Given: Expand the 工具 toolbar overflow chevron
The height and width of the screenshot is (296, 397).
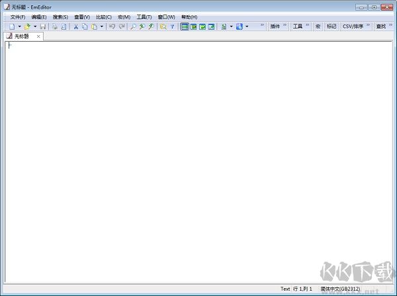Looking at the screenshot, I should (308, 25).
